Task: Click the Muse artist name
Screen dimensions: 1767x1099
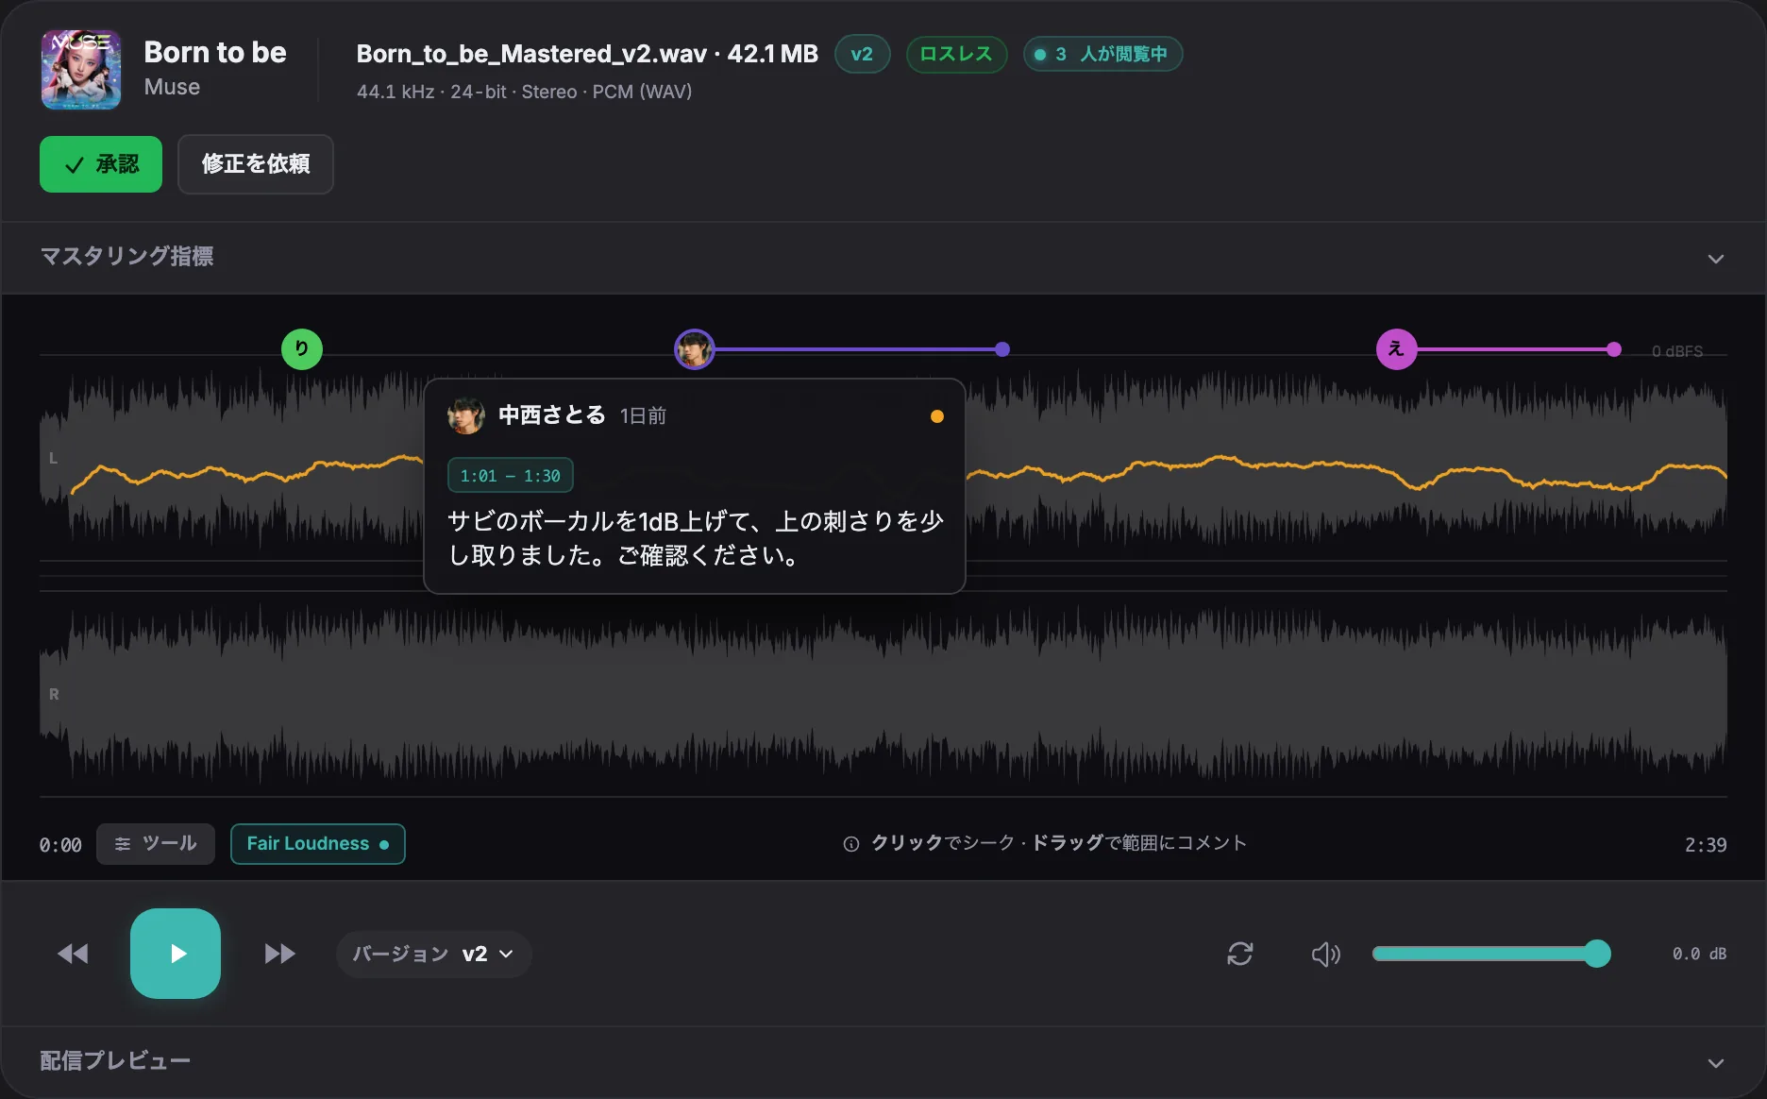Action: click(172, 87)
